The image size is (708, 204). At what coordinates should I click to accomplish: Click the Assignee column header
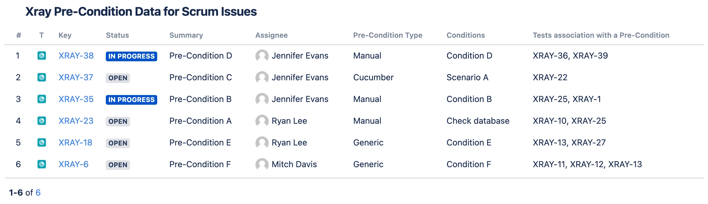[271, 35]
